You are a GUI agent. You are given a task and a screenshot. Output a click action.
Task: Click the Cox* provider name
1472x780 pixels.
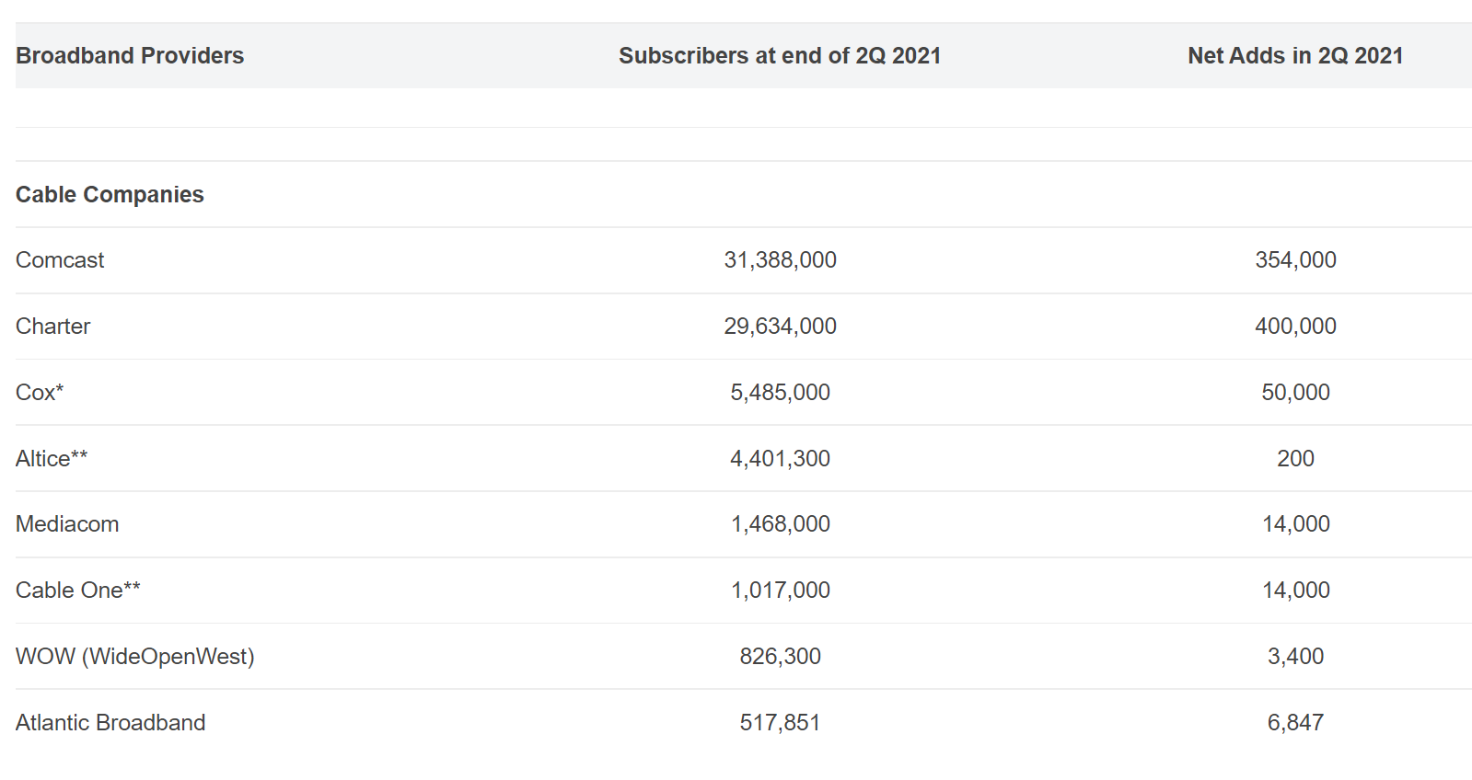click(40, 393)
